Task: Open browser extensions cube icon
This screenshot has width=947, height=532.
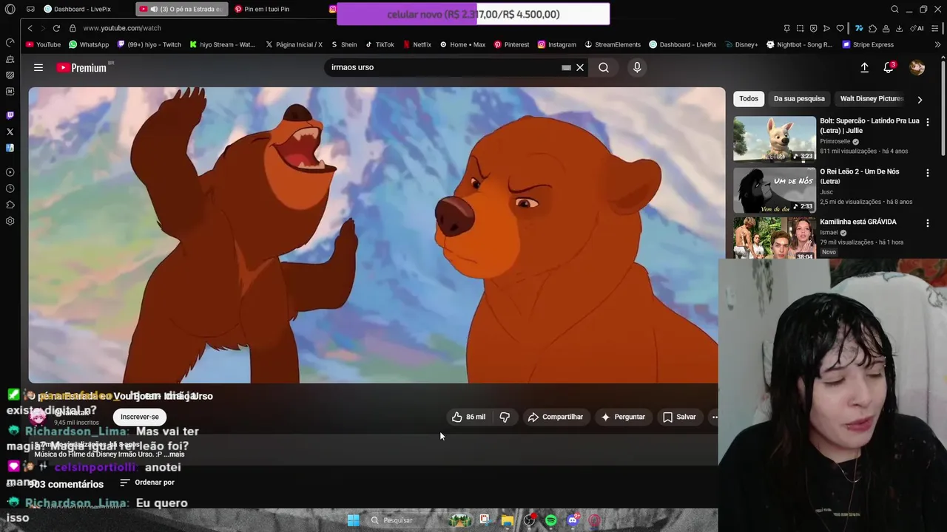Action: (872, 28)
